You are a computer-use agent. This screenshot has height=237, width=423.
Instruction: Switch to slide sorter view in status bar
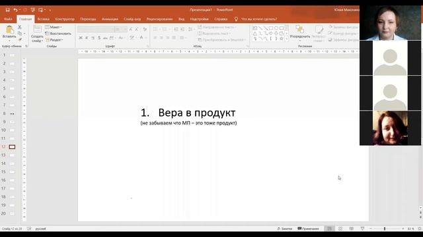pyautogui.click(x=340, y=228)
